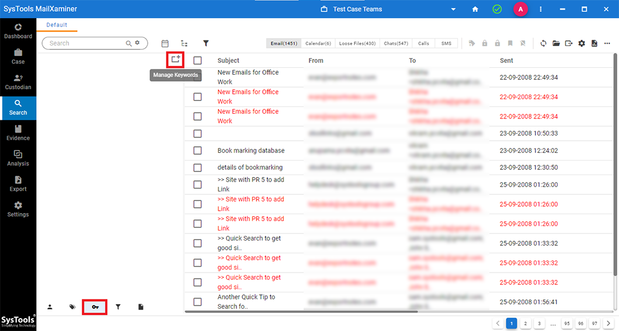Open search settings gear in search box
619x331 pixels.
point(137,43)
